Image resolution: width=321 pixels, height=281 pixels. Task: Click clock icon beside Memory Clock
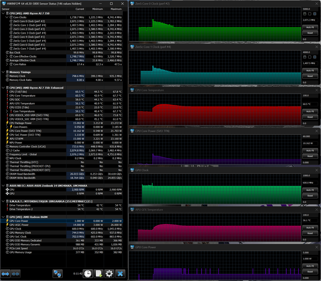[7, 76]
